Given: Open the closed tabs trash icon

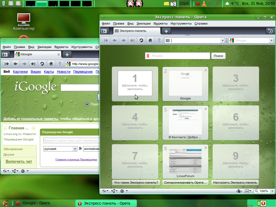Looking at the screenshot, I should 270,31.
